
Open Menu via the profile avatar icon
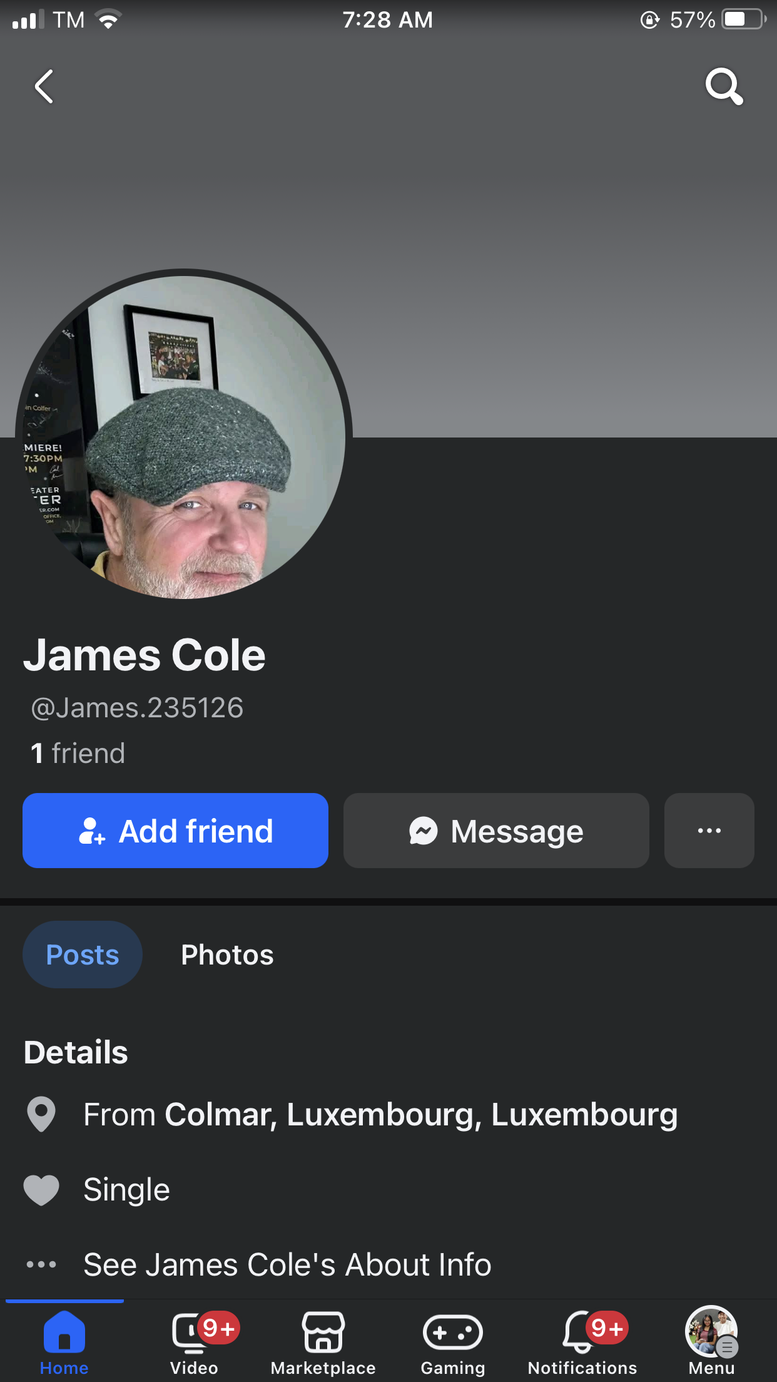pos(711,1331)
